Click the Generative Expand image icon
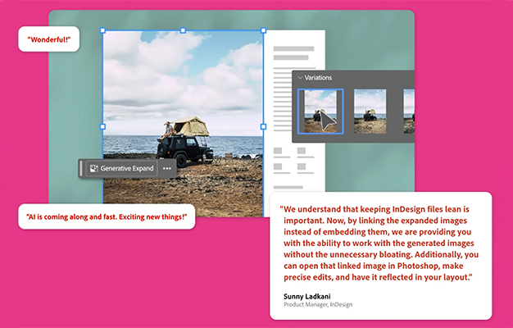 (x=94, y=168)
